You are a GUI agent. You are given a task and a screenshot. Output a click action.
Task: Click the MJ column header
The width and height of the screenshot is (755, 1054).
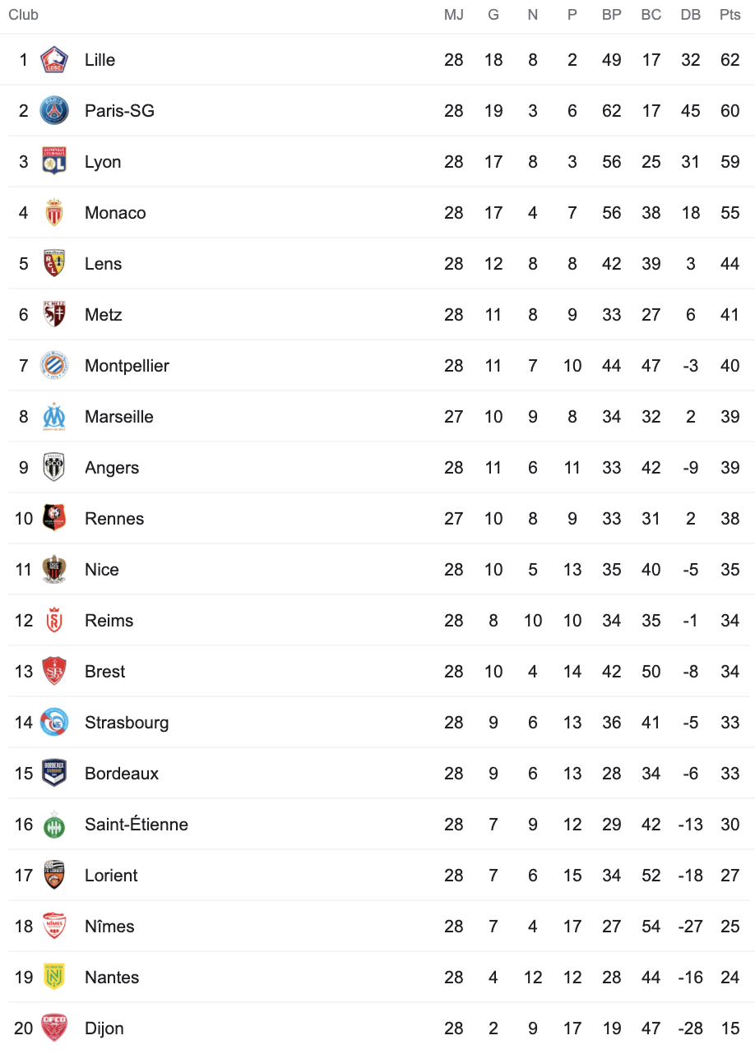point(454,15)
